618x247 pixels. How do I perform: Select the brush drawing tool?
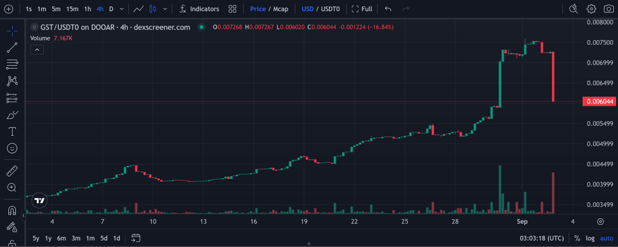pos(12,115)
